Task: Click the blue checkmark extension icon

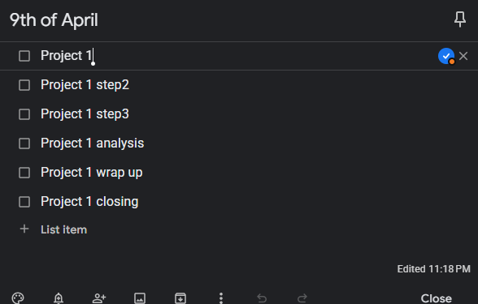Action: click(446, 56)
